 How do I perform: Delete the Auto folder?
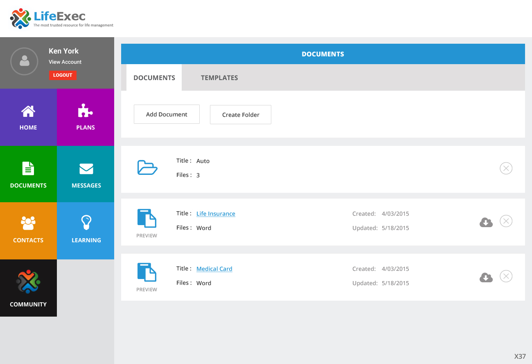pos(506,168)
